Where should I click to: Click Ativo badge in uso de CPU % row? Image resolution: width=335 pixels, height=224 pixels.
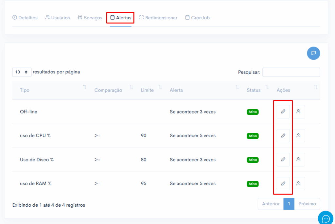tap(253, 136)
